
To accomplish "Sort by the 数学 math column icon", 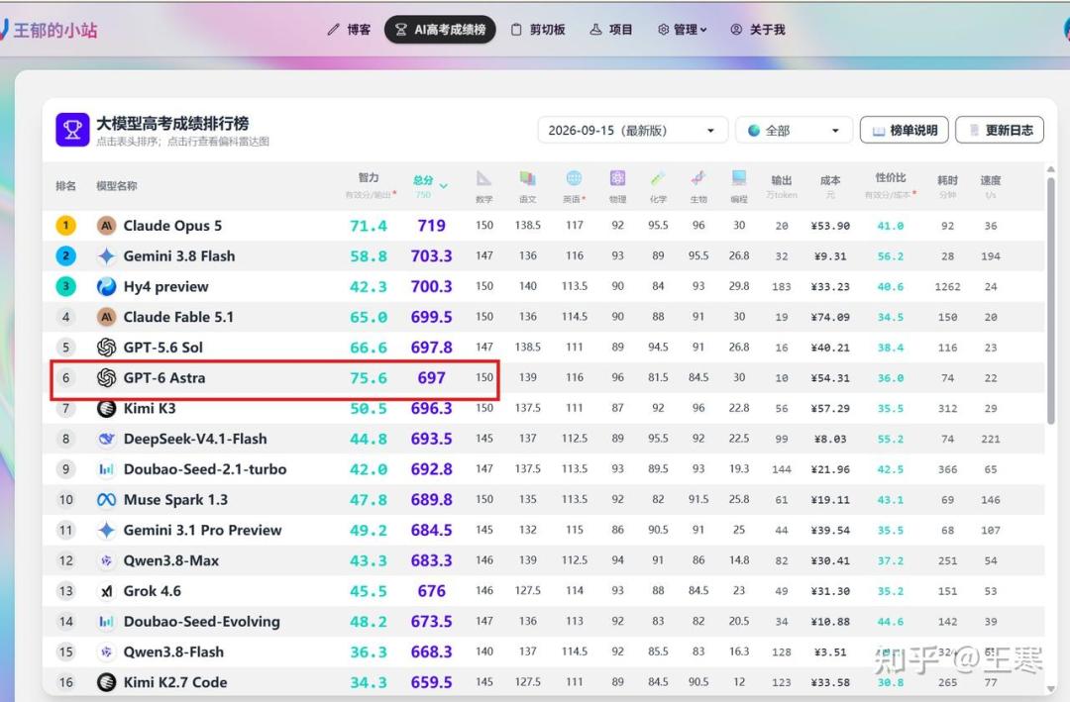I will pos(483,179).
